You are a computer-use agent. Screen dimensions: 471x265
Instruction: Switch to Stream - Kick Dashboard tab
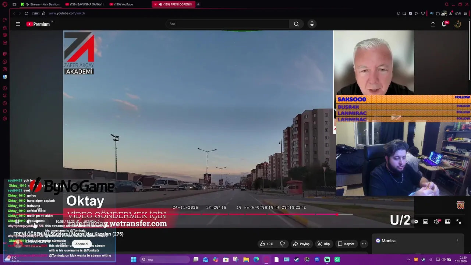tap(40, 4)
